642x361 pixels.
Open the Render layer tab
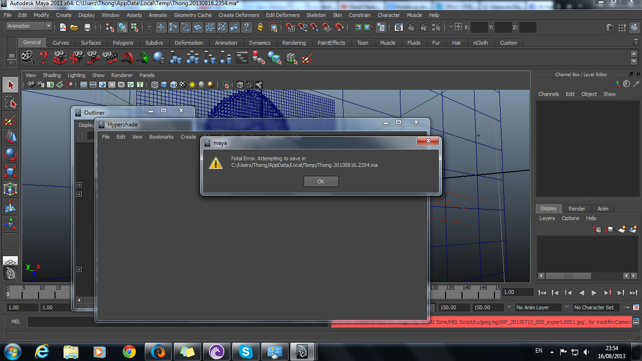click(577, 209)
